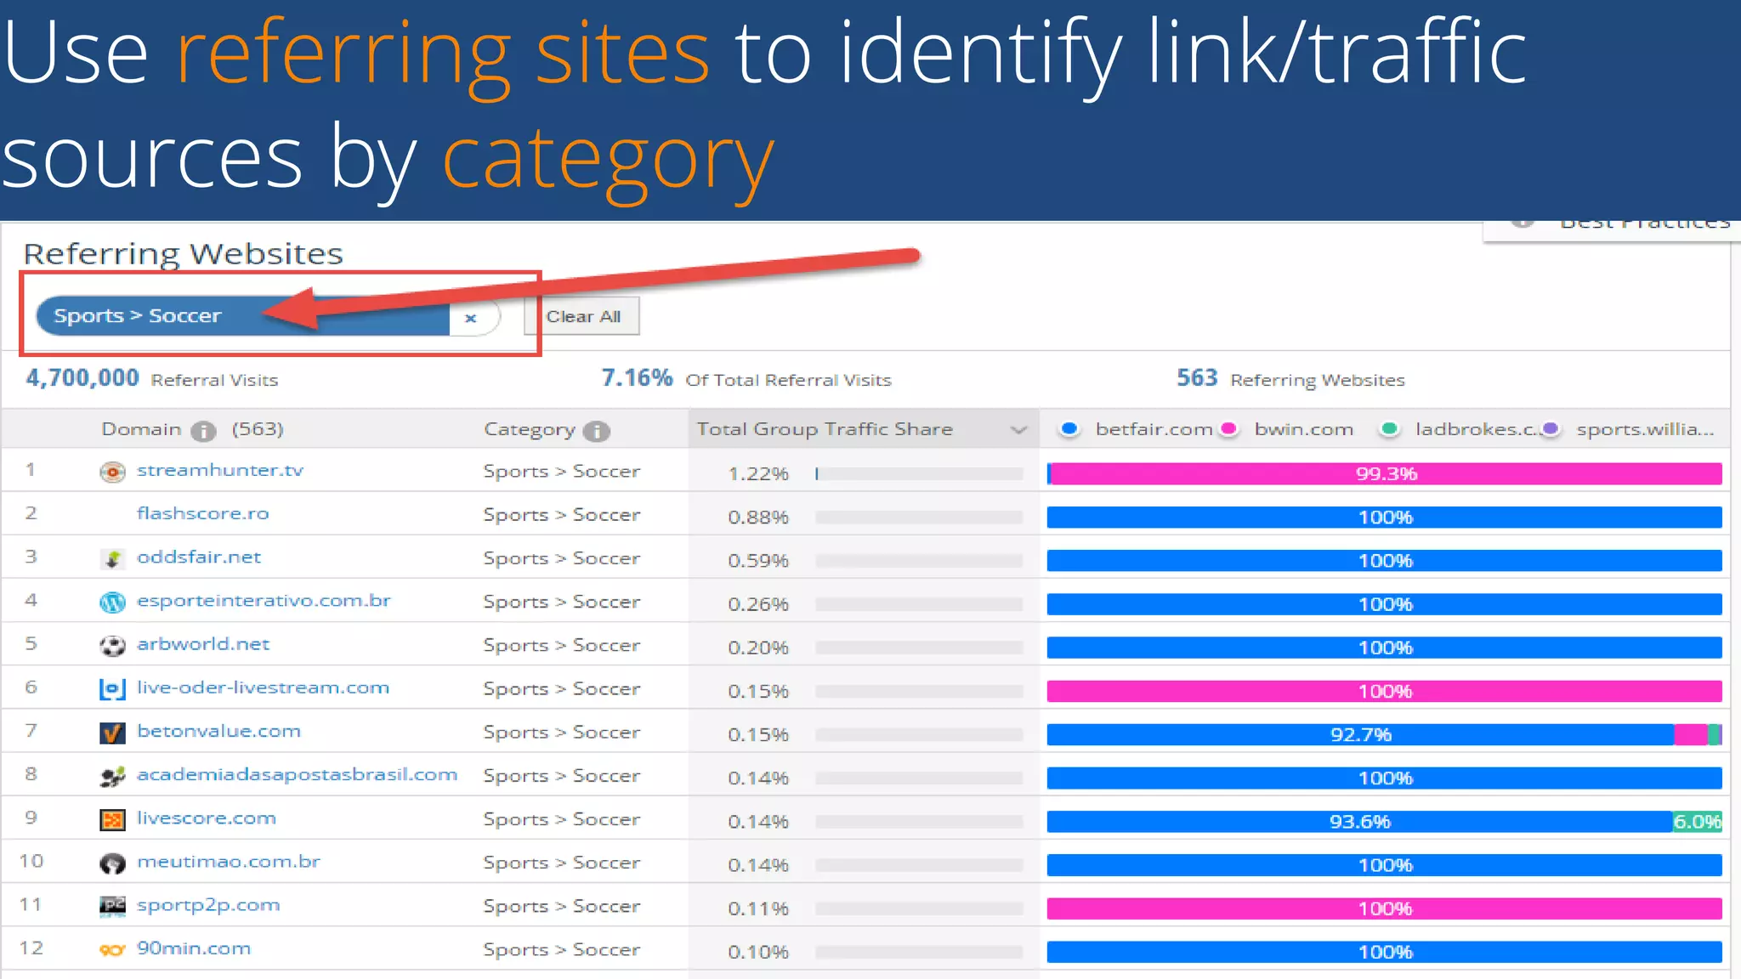Click the oddsfair.net favicon
Viewport: 1741px width, 979px height.
tap(112, 558)
